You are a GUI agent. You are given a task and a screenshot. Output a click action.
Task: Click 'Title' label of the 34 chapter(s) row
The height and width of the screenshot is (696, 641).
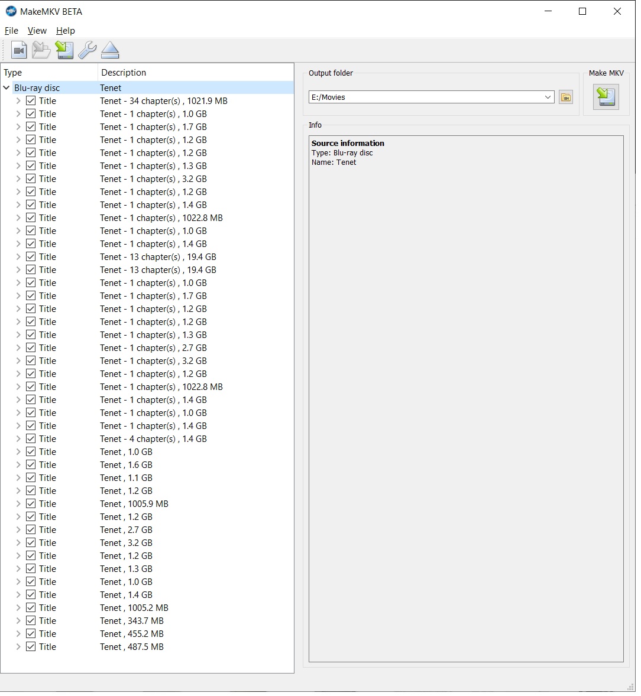(47, 101)
